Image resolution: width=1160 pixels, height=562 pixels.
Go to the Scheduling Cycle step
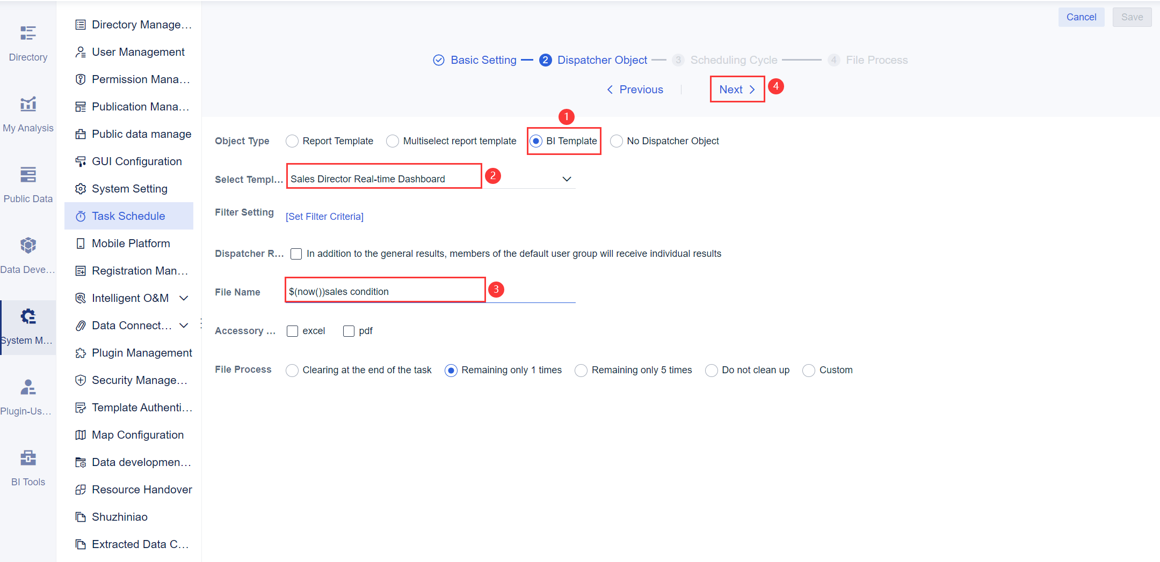[x=734, y=60]
